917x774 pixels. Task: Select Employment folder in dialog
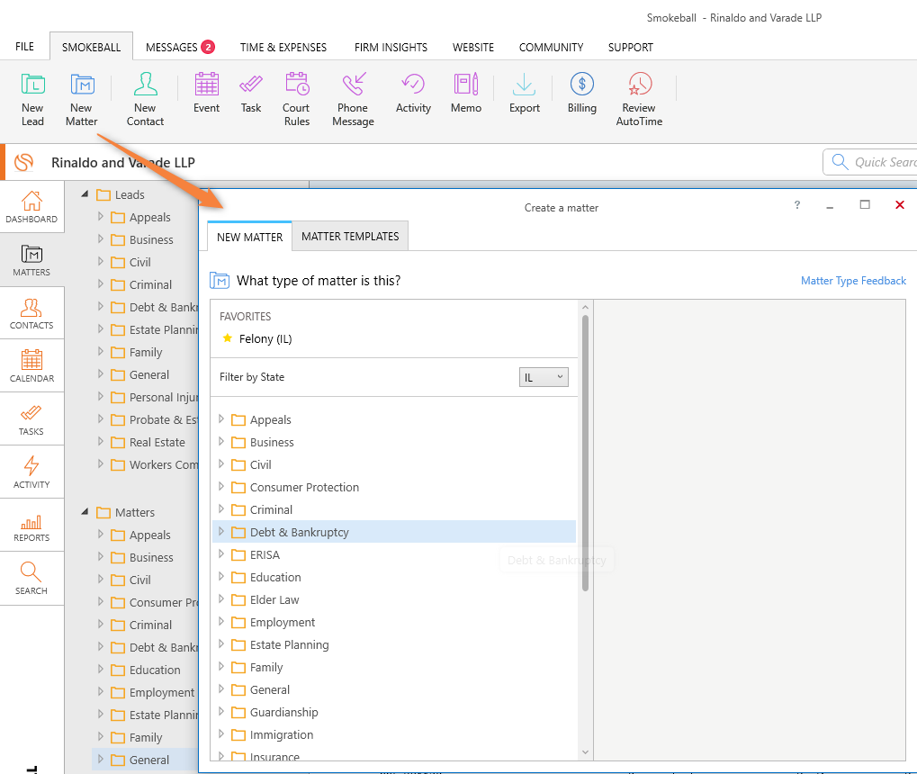pos(283,622)
